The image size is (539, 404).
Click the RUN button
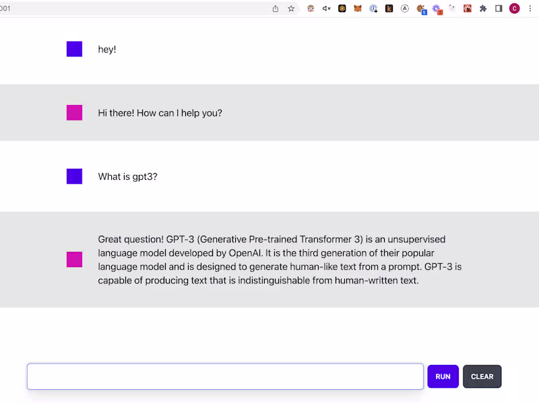point(443,376)
